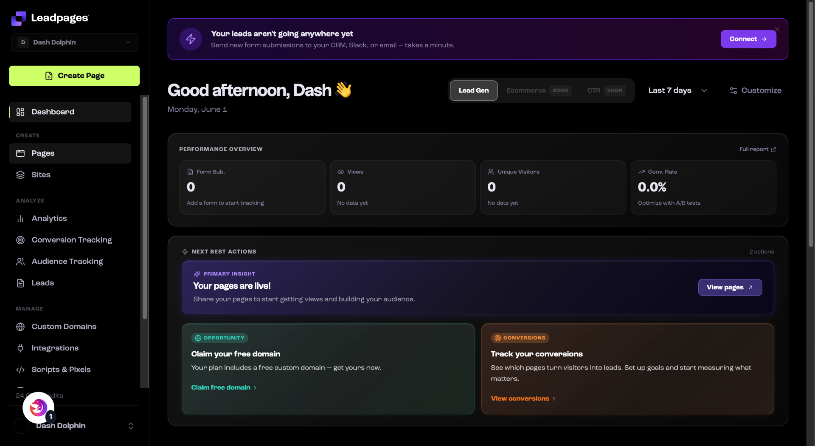Click the Full report external link icon
The width and height of the screenshot is (815, 446).
click(773, 150)
